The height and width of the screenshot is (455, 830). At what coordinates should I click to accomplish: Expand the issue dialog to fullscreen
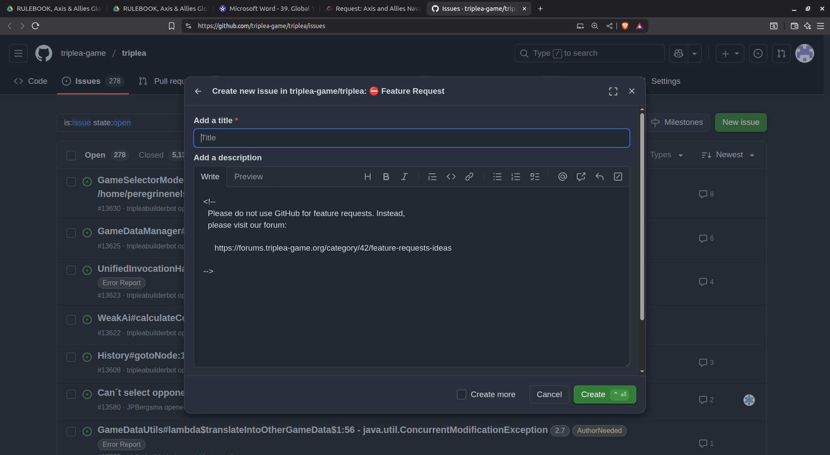(x=613, y=91)
